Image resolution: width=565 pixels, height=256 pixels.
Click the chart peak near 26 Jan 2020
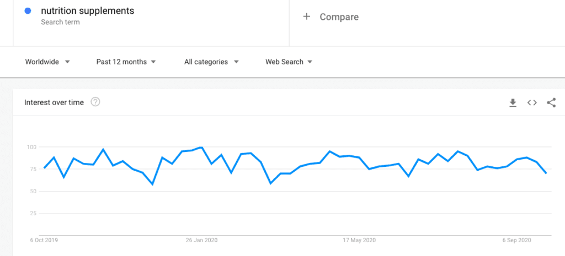pos(201,148)
